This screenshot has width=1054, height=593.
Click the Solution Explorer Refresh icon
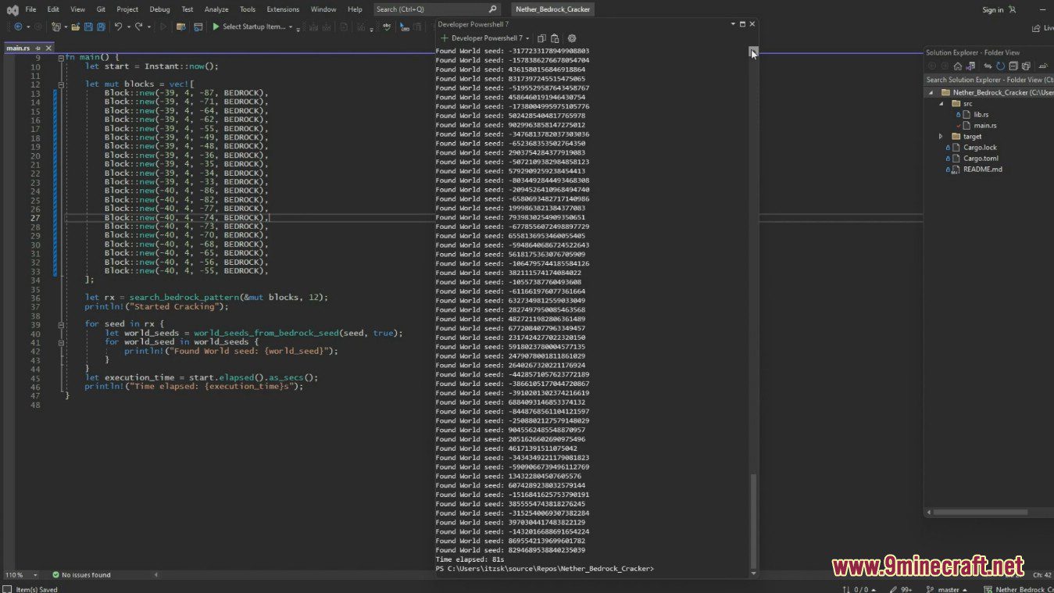click(1000, 66)
